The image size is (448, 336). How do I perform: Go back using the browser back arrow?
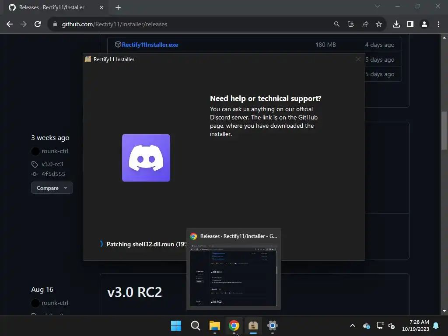[x=10, y=24]
